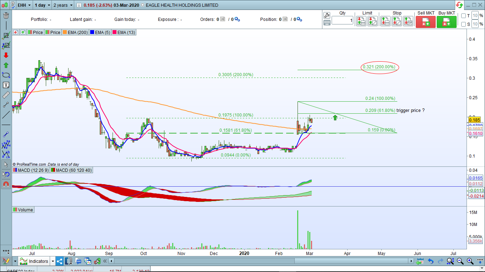Click the blue share icon in bottom toolbar
The width and height of the screenshot is (485, 272).
(x=60, y=261)
